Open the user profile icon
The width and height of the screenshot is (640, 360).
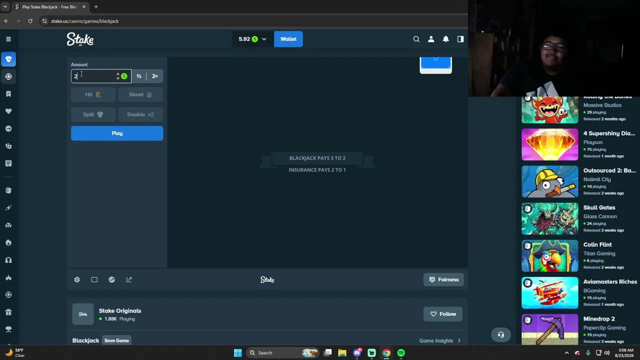tap(431, 39)
